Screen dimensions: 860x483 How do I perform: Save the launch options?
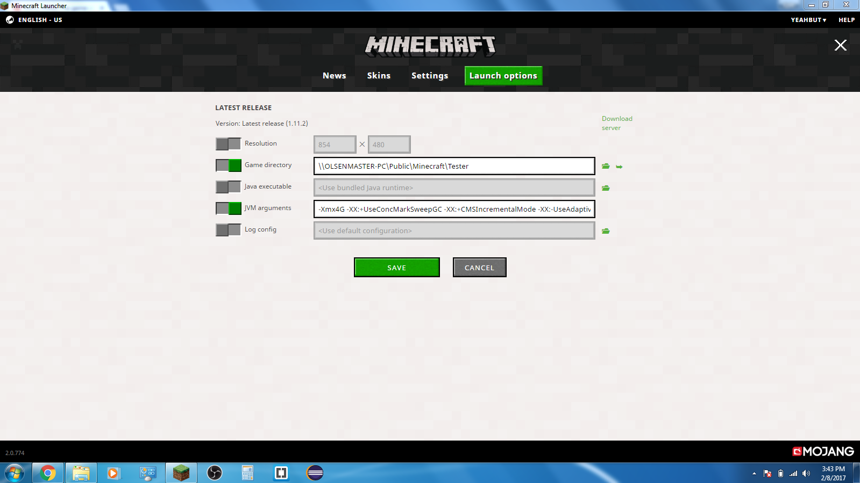(x=397, y=268)
